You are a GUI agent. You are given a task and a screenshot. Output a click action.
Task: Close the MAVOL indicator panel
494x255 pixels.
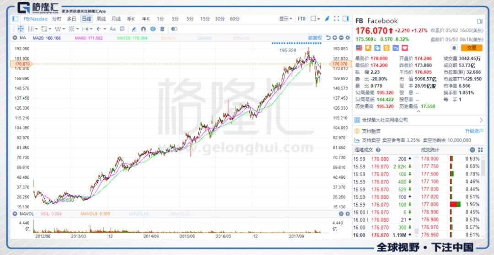click(x=341, y=214)
